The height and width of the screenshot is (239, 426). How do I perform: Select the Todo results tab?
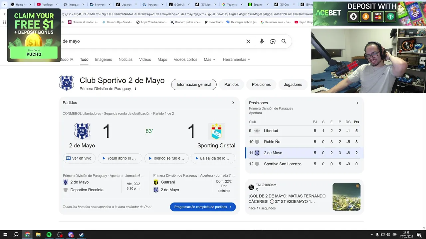[84, 59]
